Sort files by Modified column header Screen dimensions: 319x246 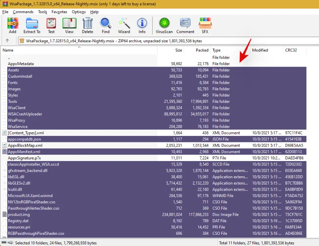pos(260,50)
